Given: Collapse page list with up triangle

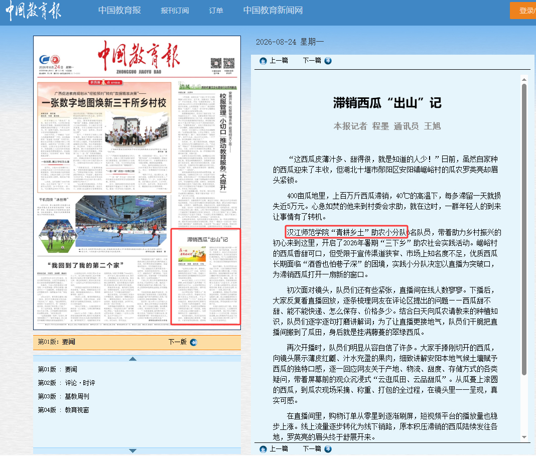Looking at the screenshot, I should pos(132,359).
